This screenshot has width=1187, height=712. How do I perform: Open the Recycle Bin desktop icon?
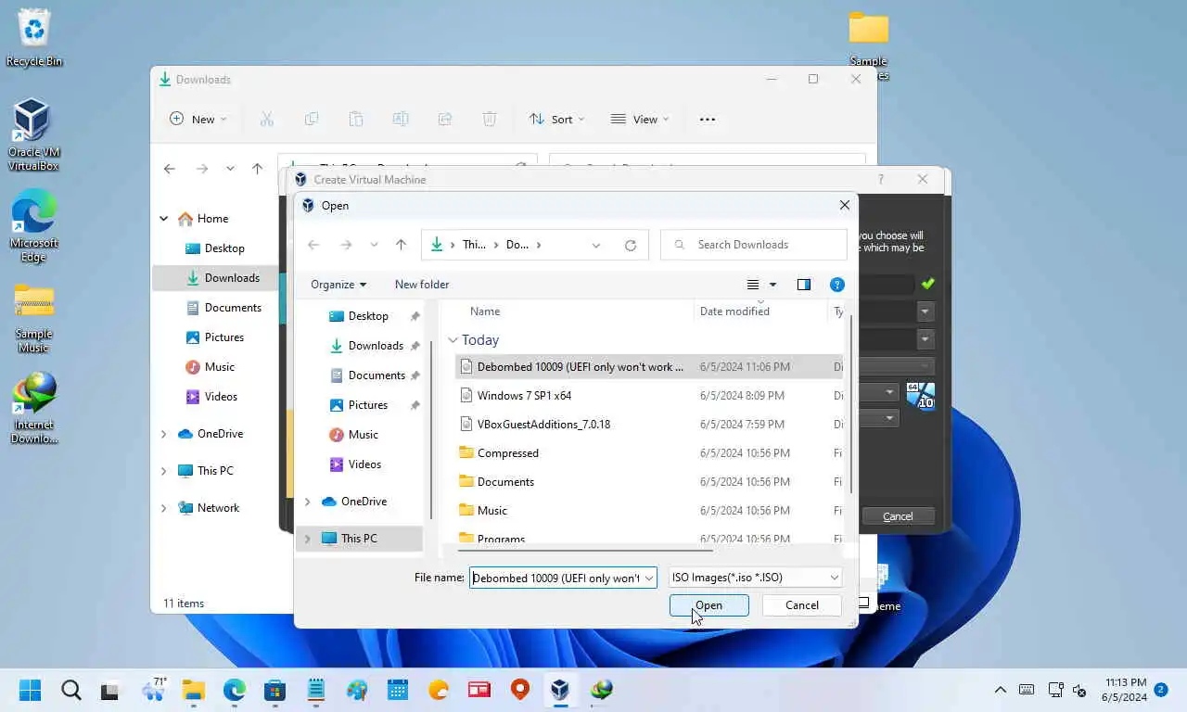pos(34,39)
